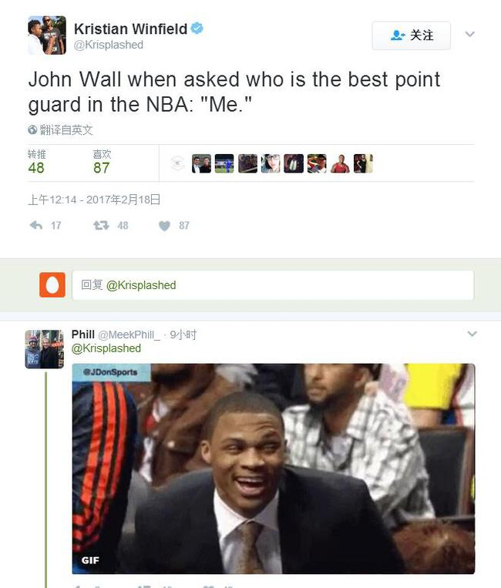Screen dimensions: 501x588
Task: Follow the account with the 关注 button
Action: [x=411, y=35]
